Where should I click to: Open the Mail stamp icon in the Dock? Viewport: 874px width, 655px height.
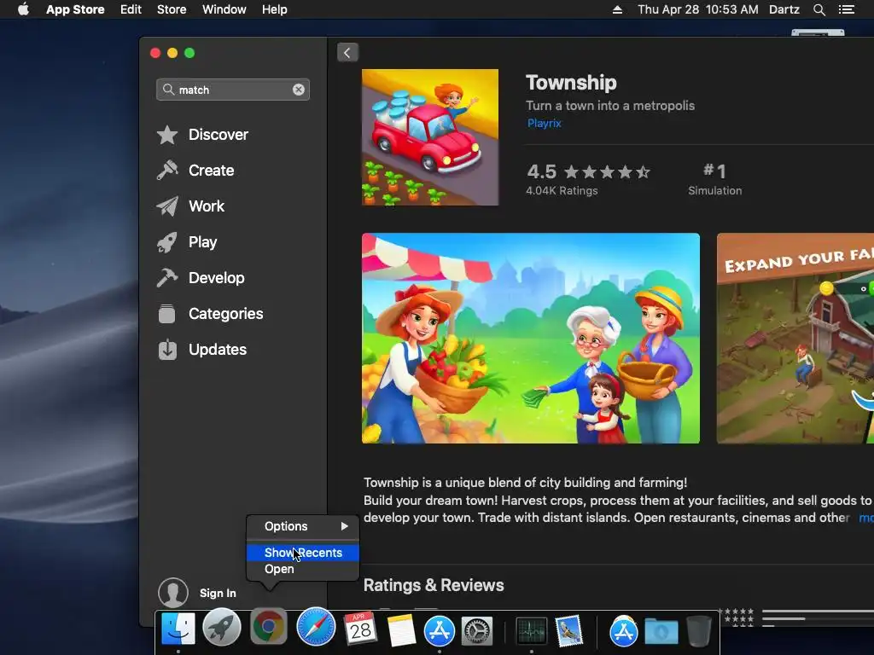pos(569,630)
